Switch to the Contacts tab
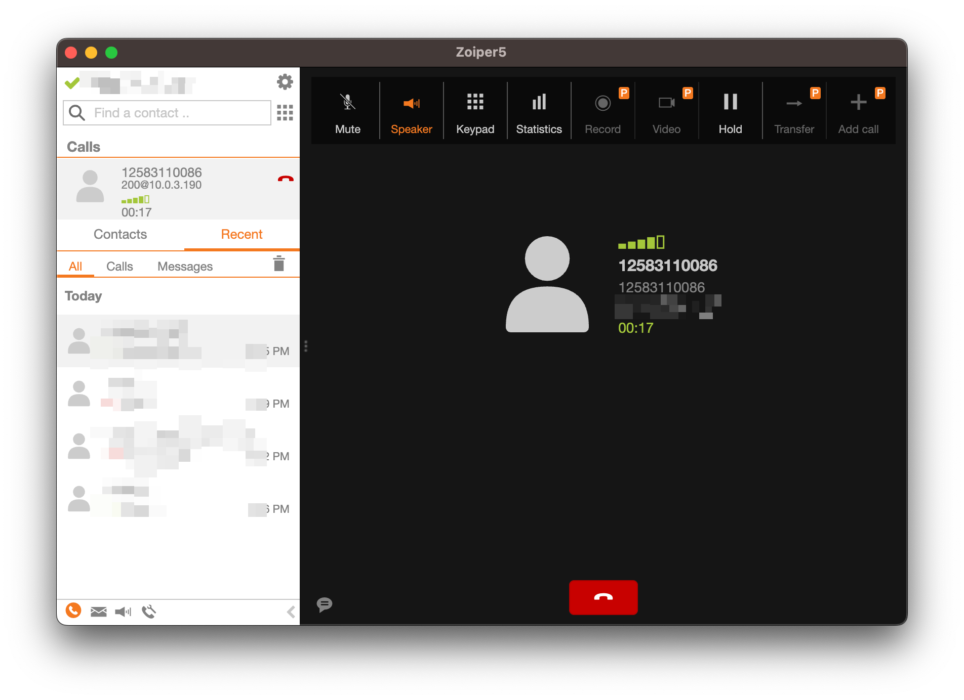The width and height of the screenshot is (964, 700). (120, 234)
